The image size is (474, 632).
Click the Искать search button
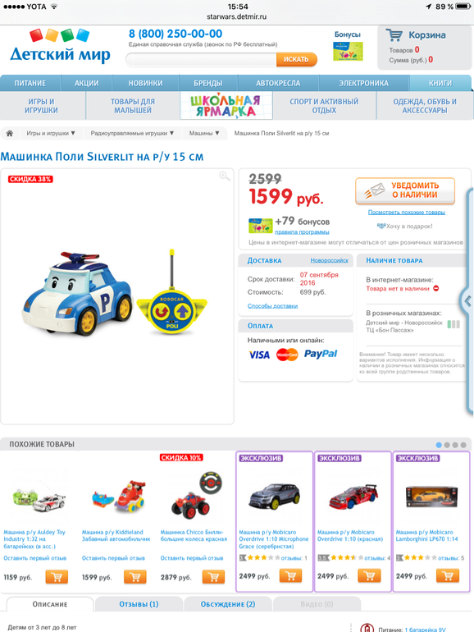tap(296, 60)
